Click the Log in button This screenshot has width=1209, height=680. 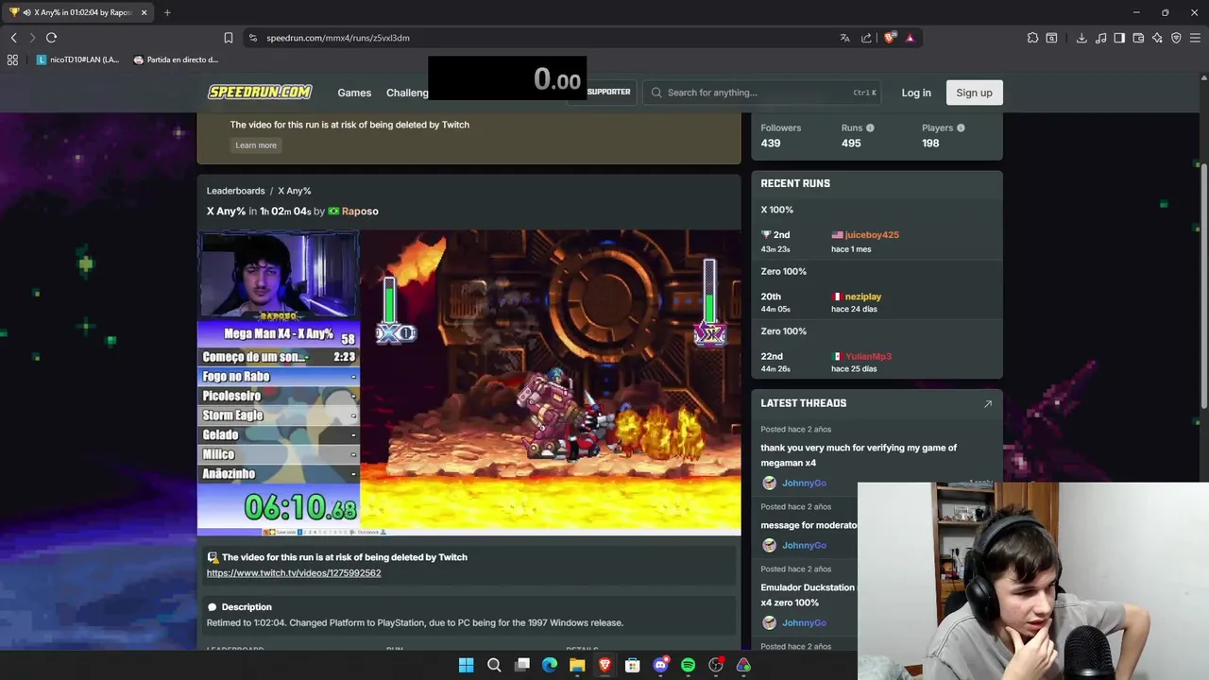tap(916, 93)
